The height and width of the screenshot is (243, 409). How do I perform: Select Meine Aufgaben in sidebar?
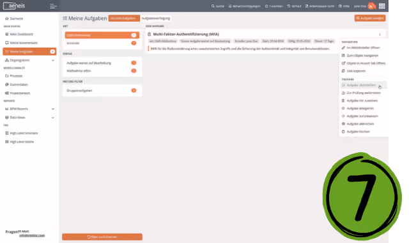pos(29,51)
